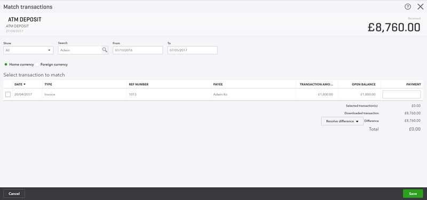Viewport: 427px width, 200px height.
Task: Click the OPEN BALANCE column header
Action: click(x=363, y=85)
